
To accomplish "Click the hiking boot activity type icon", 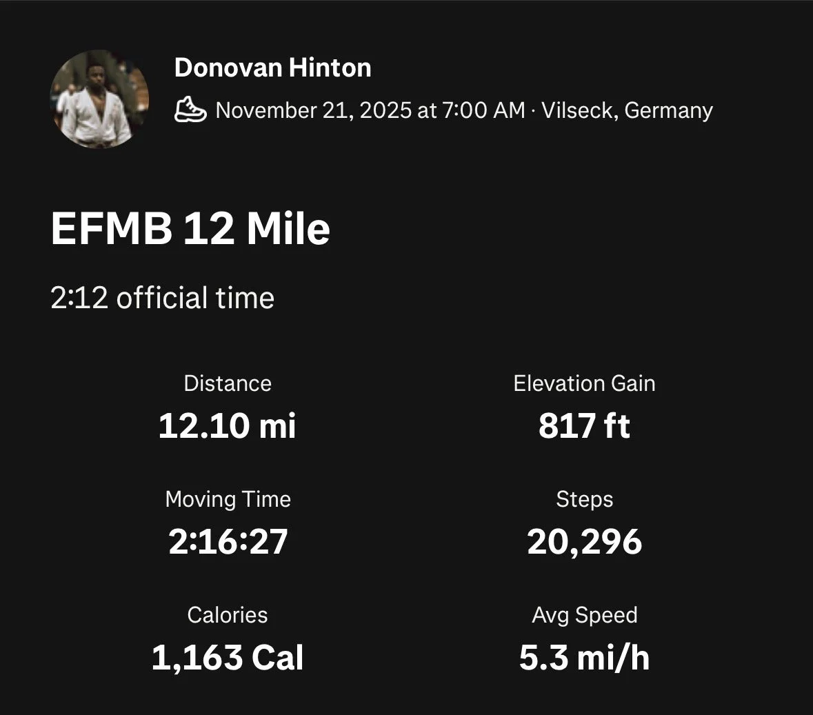I will coord(190,110).
